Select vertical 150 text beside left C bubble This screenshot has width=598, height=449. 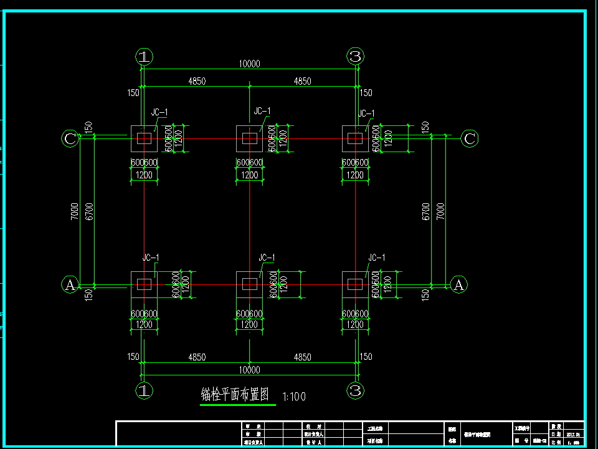[88, 127]
